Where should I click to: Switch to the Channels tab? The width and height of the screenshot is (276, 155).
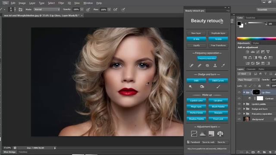(251, 69)
